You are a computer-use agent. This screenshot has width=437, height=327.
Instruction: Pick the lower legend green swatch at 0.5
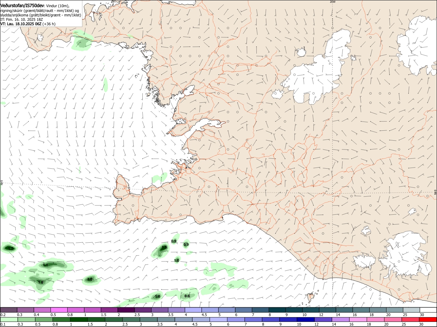click(44, 319)
